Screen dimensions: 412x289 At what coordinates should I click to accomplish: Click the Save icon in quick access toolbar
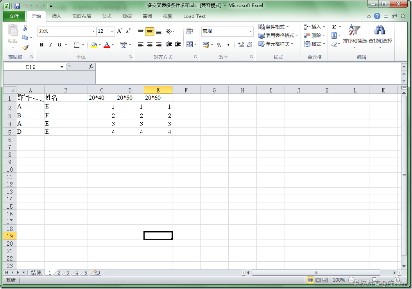pos(17,5)
